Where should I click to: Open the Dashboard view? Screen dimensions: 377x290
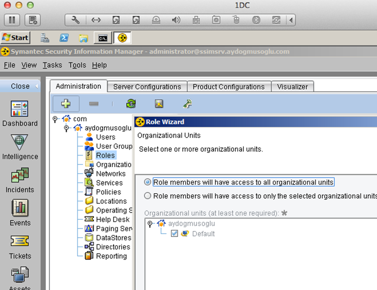pos(20,114)
